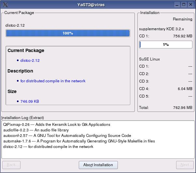Screen dimensions: 196x173
Task: Maximize the YaST2@viras window
Action: [x=184, y=5]
